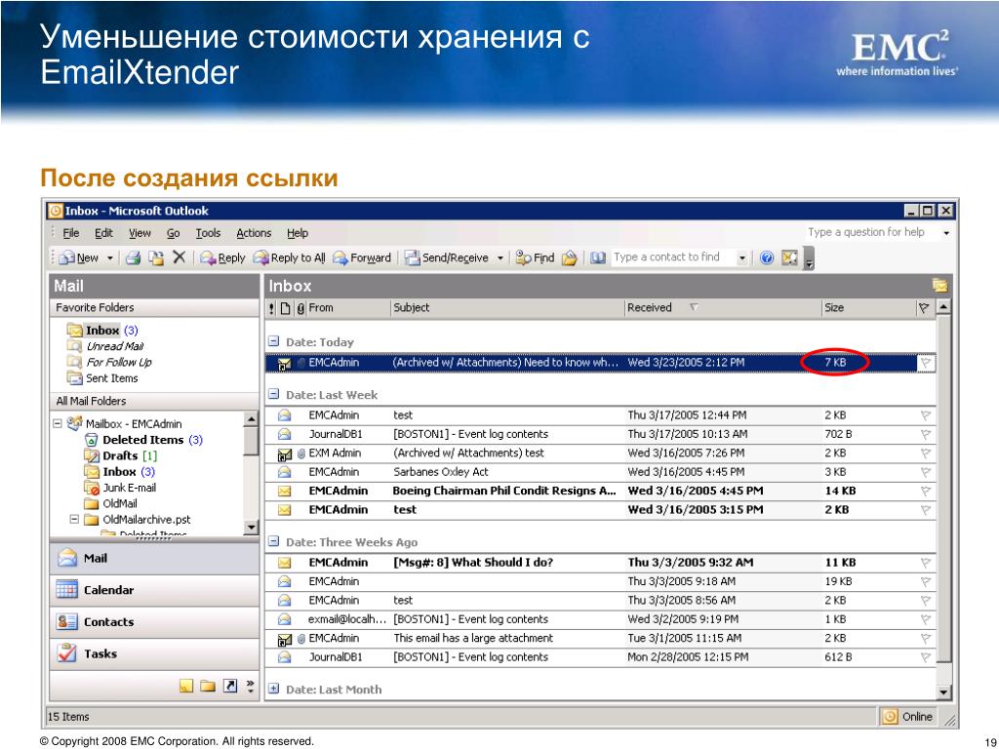The image size is (999, 749).
Task: Open the Send/Receive dropdown arrow
Action: pos(500,257)
